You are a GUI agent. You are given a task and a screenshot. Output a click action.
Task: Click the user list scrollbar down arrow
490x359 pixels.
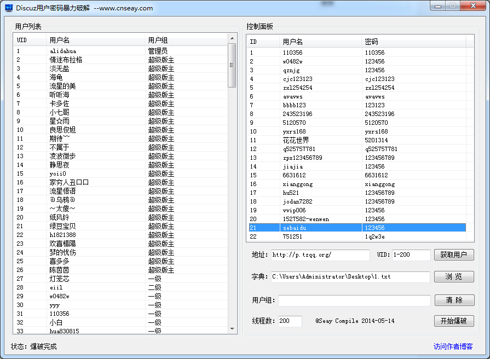[232, 329]
